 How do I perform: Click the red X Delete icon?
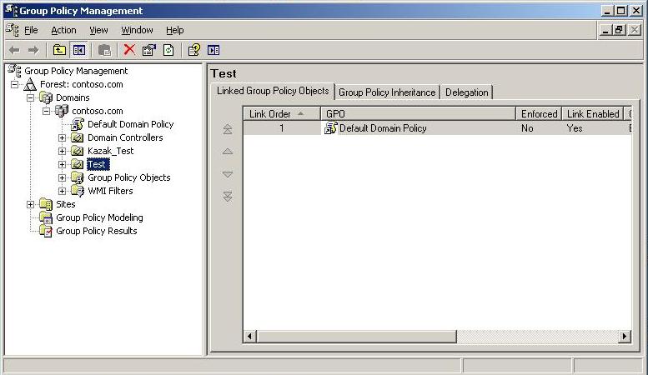click(129, 50)
